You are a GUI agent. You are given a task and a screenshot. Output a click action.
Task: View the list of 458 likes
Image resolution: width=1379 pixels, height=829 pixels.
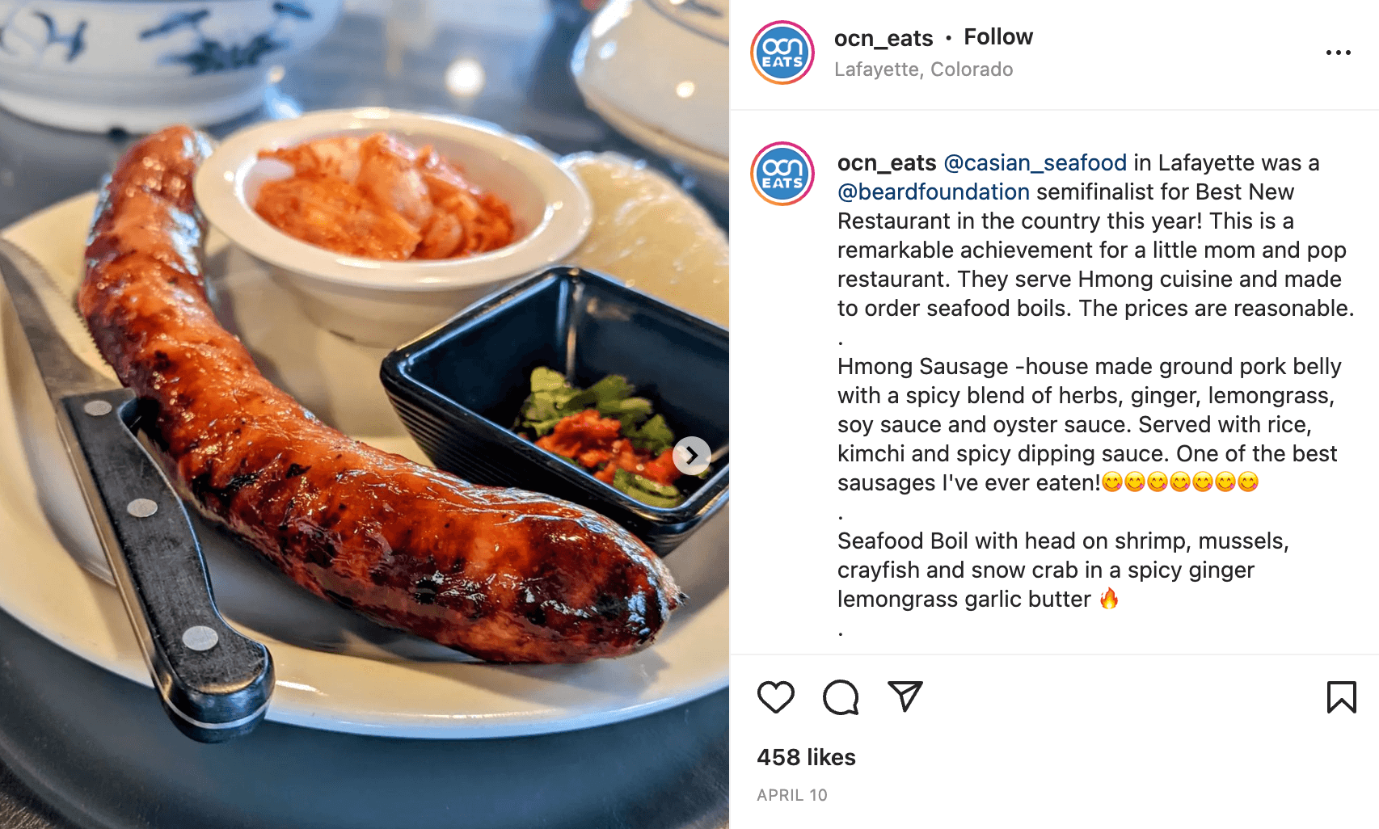[x=806, y=757]
